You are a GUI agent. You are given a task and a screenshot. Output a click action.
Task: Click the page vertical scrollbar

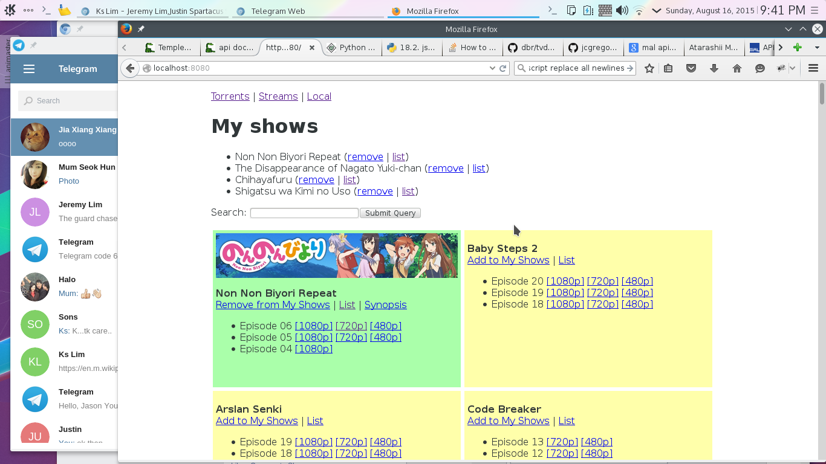click(822, 94)
